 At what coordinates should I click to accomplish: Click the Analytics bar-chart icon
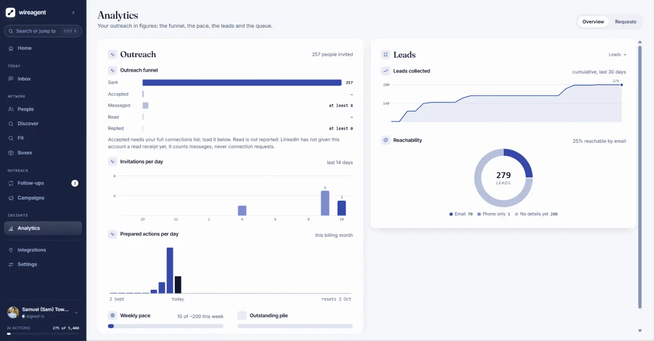coord(11,228)
